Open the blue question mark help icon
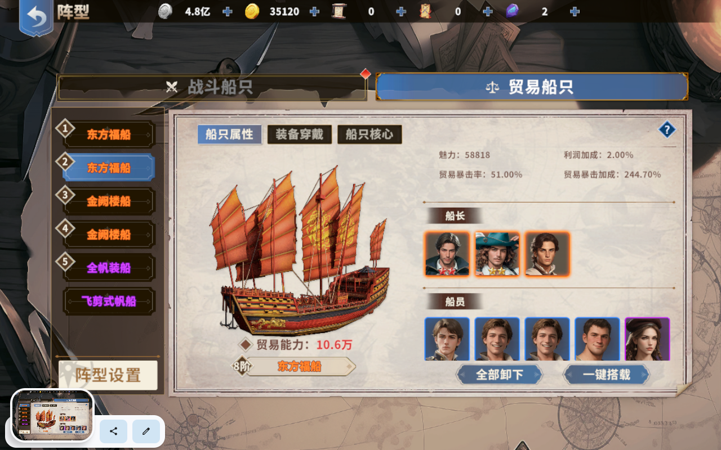The image size is (721, 450). (667, 130)
